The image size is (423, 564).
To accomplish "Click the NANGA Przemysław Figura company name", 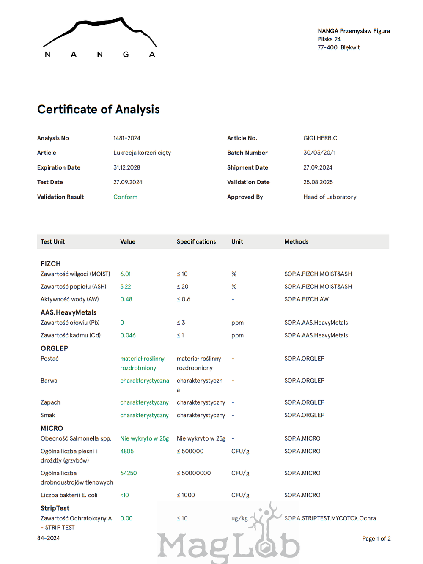I will pos(354,31).
